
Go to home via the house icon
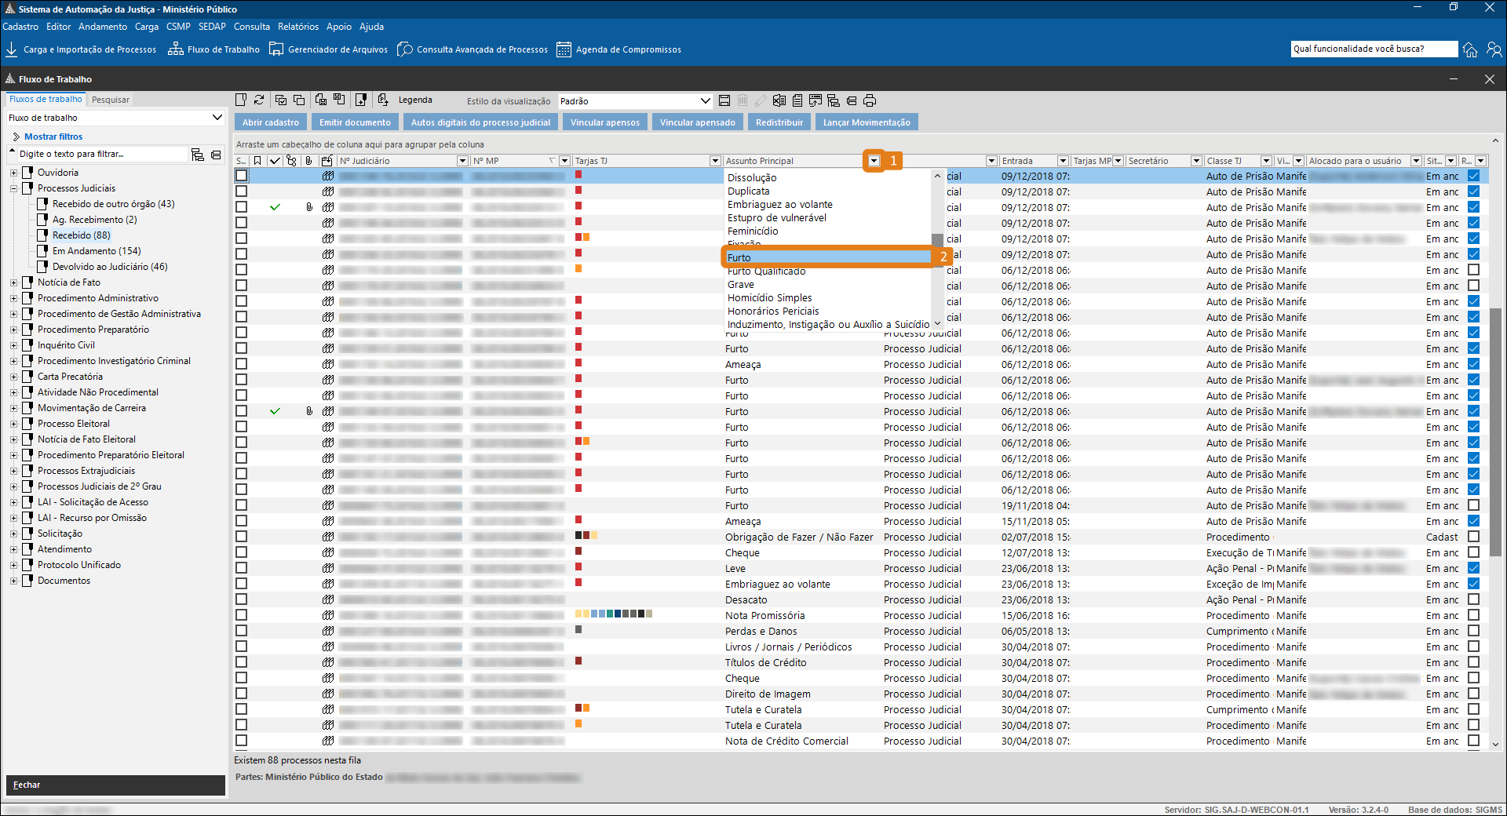pyautogui.click(x=1470, y=49)
